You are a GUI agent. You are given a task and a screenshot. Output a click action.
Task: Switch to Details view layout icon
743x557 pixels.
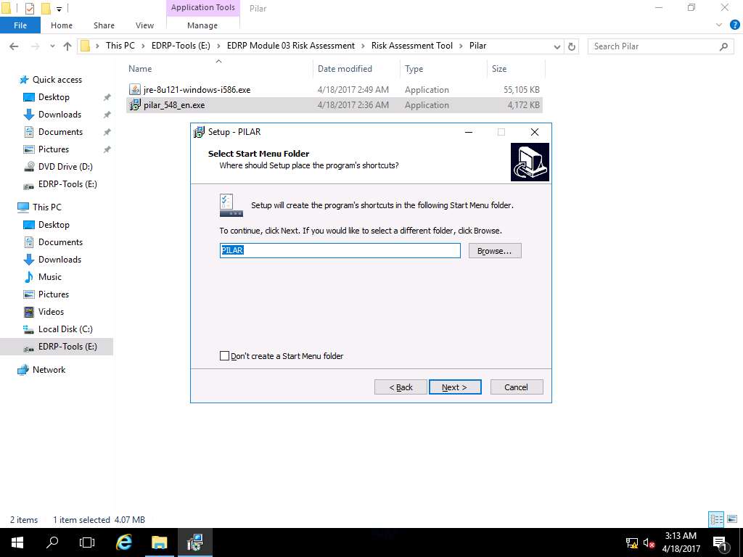[x=716, y=519]
